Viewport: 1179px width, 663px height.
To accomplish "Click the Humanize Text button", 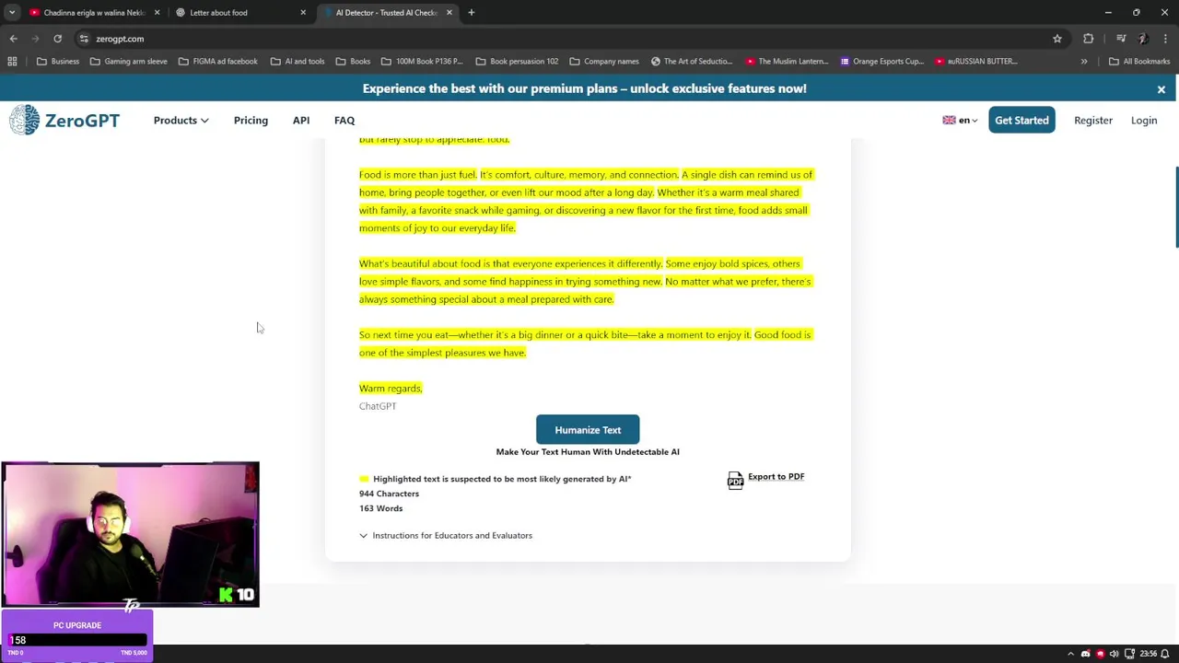I will pyautogui.click(x=588, y=430).
